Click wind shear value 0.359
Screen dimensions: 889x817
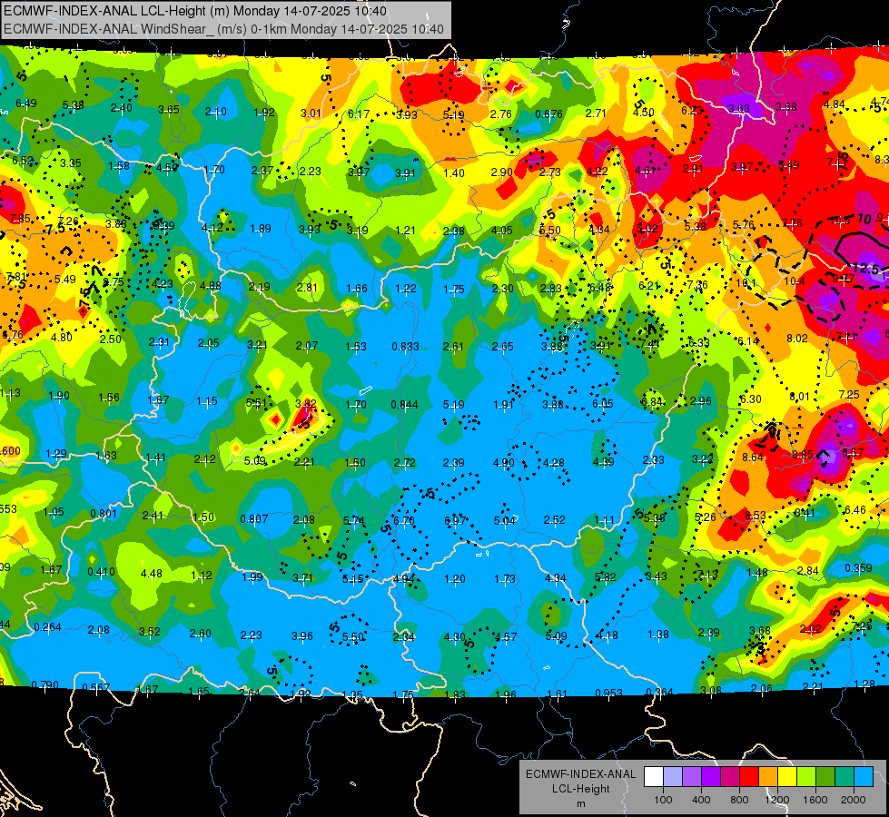(x=858, y=568)
